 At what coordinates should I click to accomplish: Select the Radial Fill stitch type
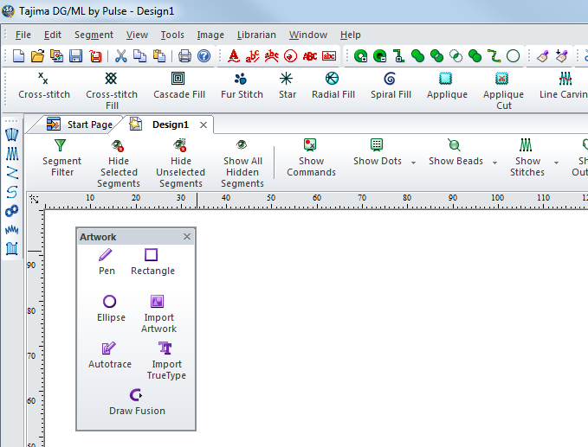333,85
